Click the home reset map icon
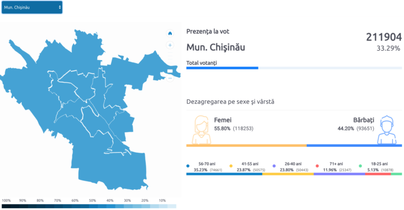 click(x=170, y=33)
